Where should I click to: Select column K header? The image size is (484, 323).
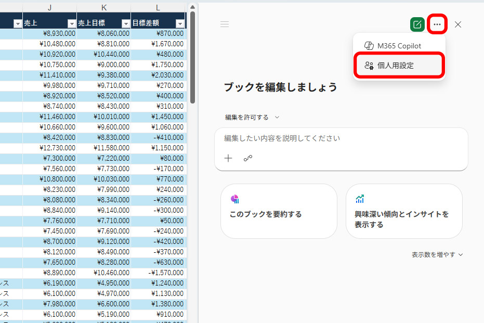tap(104, 8)
